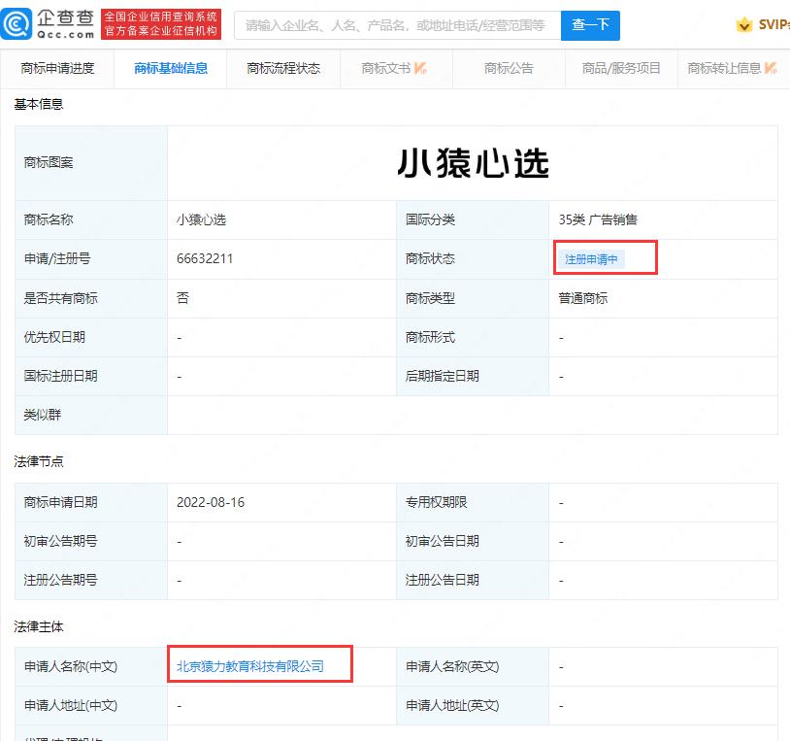Click the 商标状态 label
The image size is (790, 741).
click(430, 258)
